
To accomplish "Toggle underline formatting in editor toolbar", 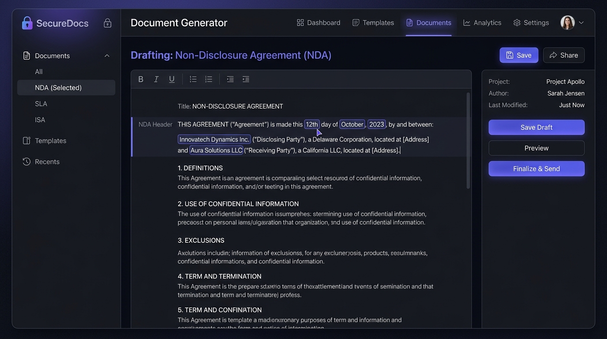I will click(172, 79).
